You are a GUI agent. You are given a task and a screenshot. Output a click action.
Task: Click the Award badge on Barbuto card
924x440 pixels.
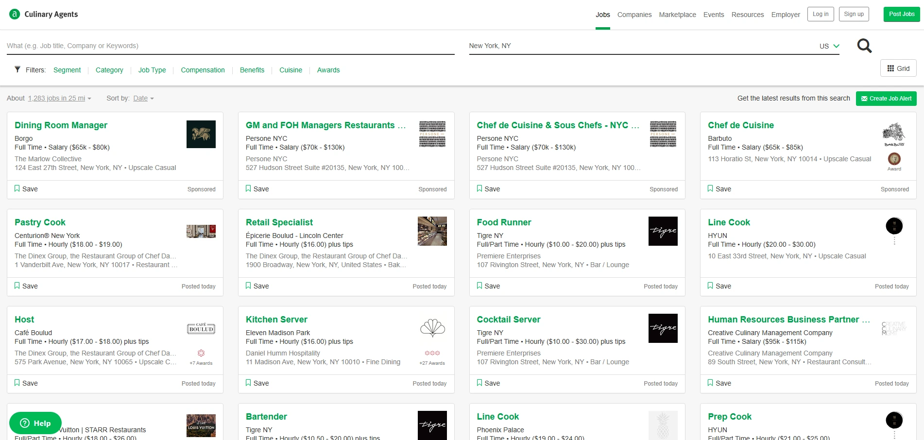[x=894, y=162]
